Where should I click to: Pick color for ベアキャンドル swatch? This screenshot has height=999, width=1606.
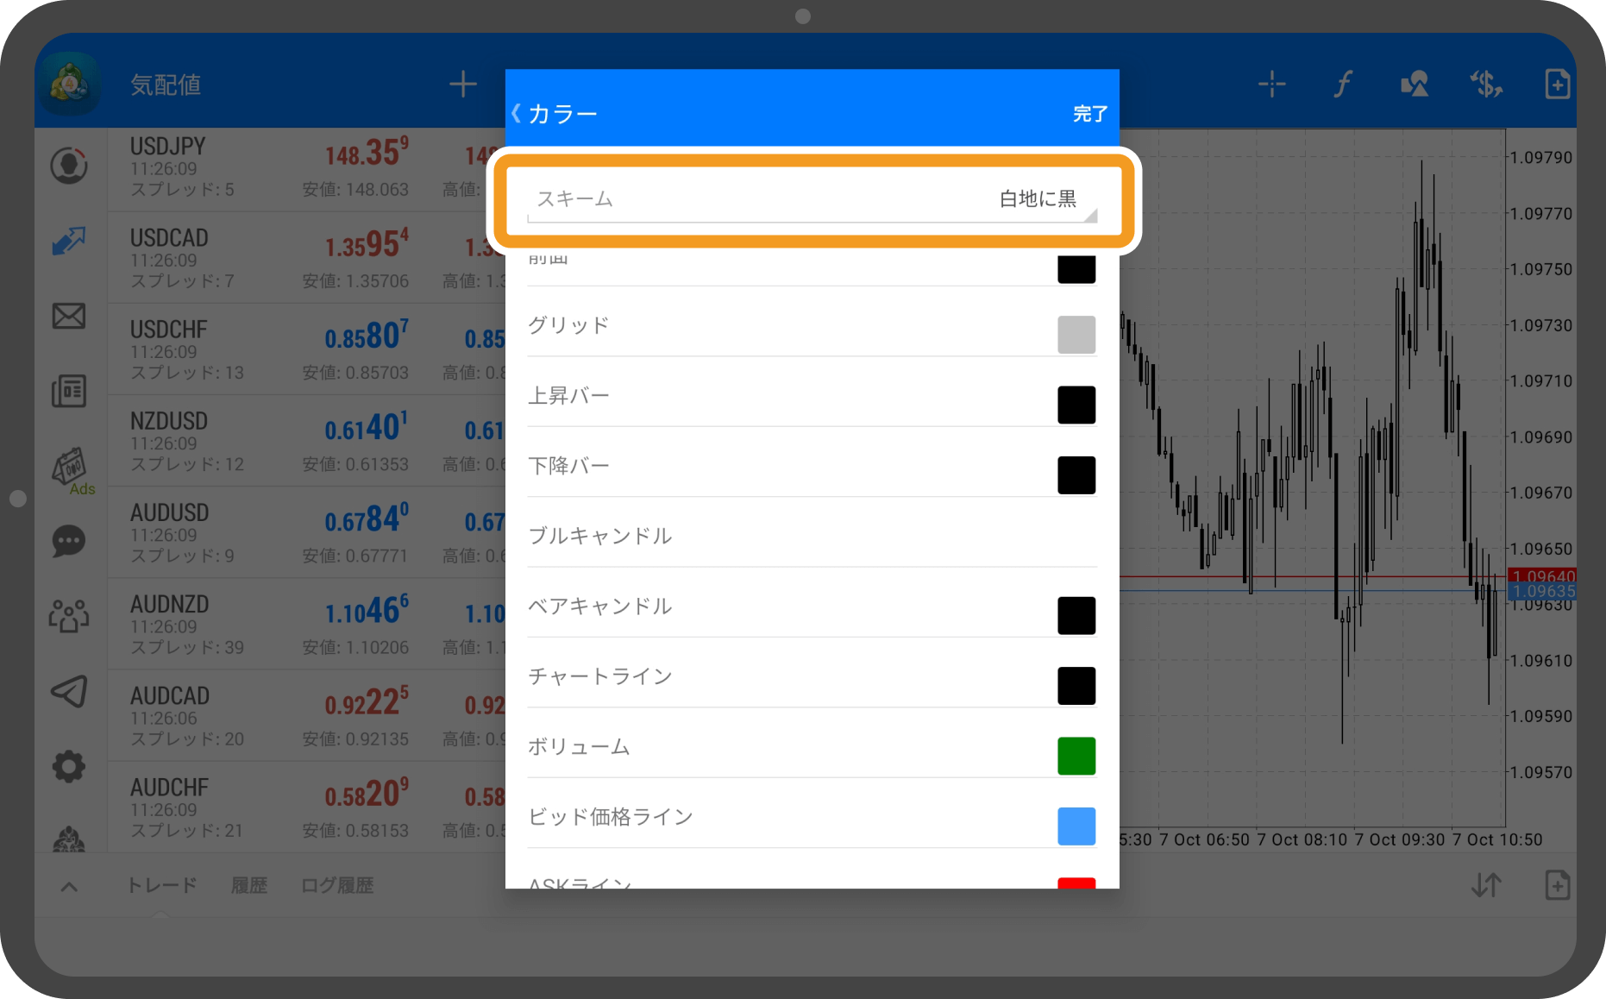[1076, 615]
